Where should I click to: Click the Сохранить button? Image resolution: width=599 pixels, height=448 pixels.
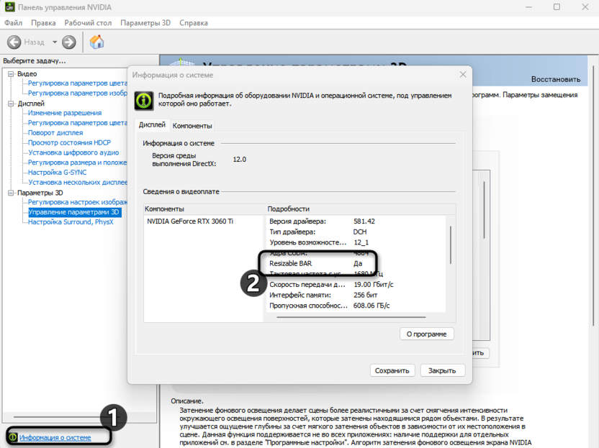pos(393,370)
